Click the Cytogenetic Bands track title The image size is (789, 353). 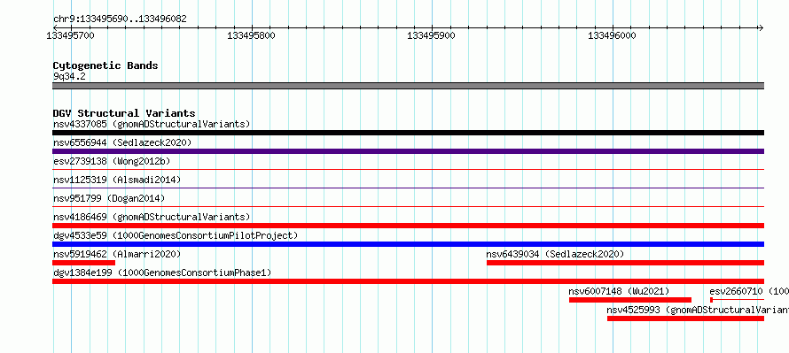pyautogui.click(x=105, y=65)
